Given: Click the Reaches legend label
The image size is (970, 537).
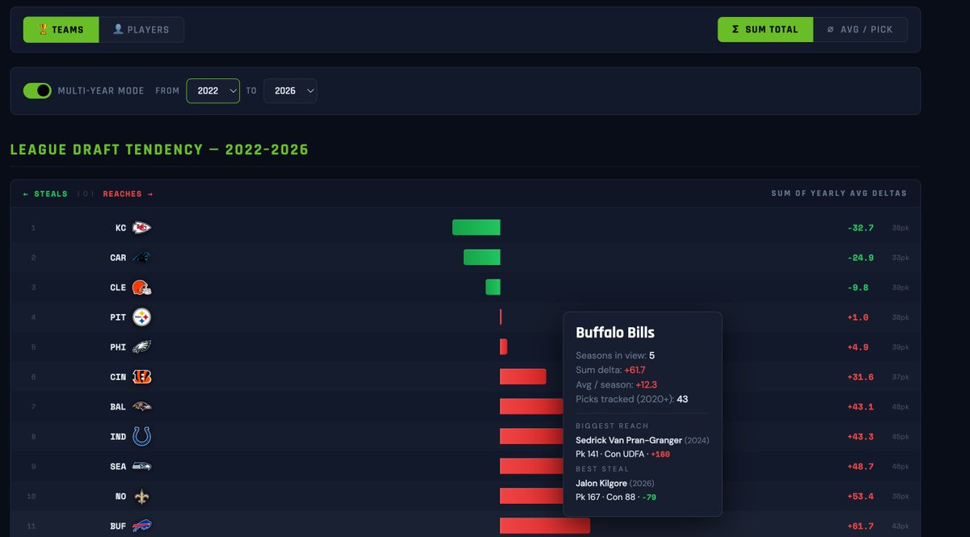Looking at the screenshot, I should [x=128, y=194].
